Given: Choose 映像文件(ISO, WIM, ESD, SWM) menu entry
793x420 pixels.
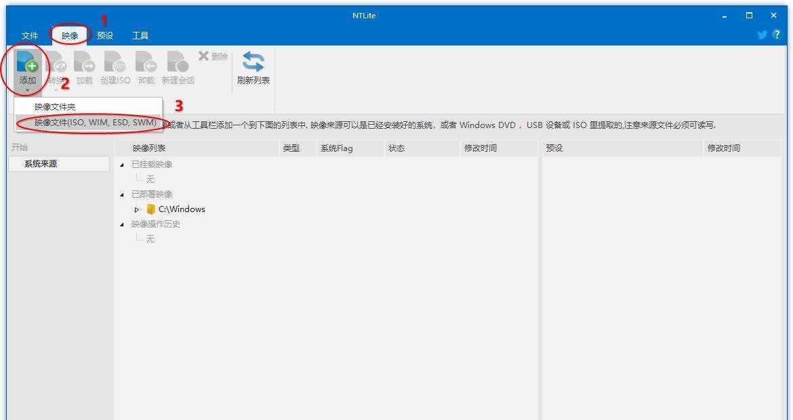Looking at the screenshot, I should 88,123.
